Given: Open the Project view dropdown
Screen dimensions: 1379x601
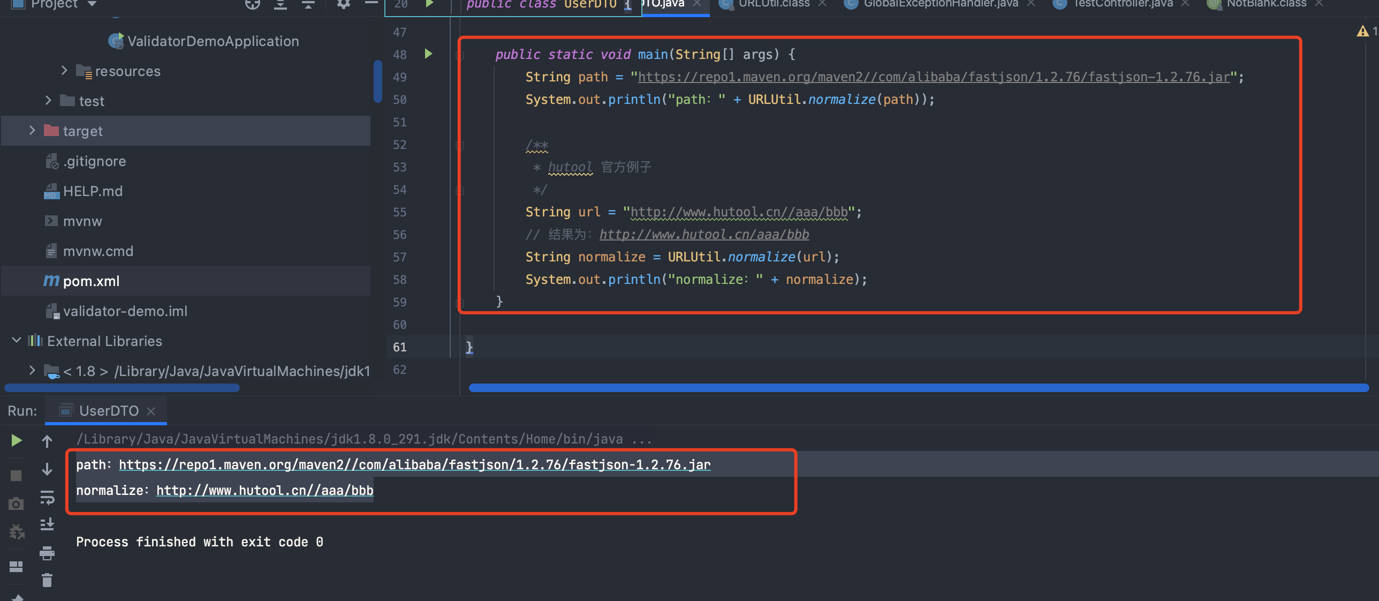Looking at the screenshot, I should pyautogui.click(x=92, y=4).
